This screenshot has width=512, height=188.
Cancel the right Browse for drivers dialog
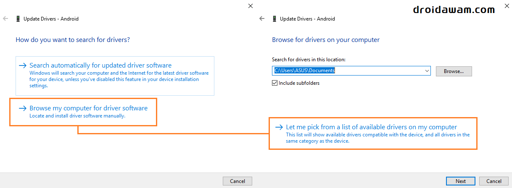[x=494, y=181]
